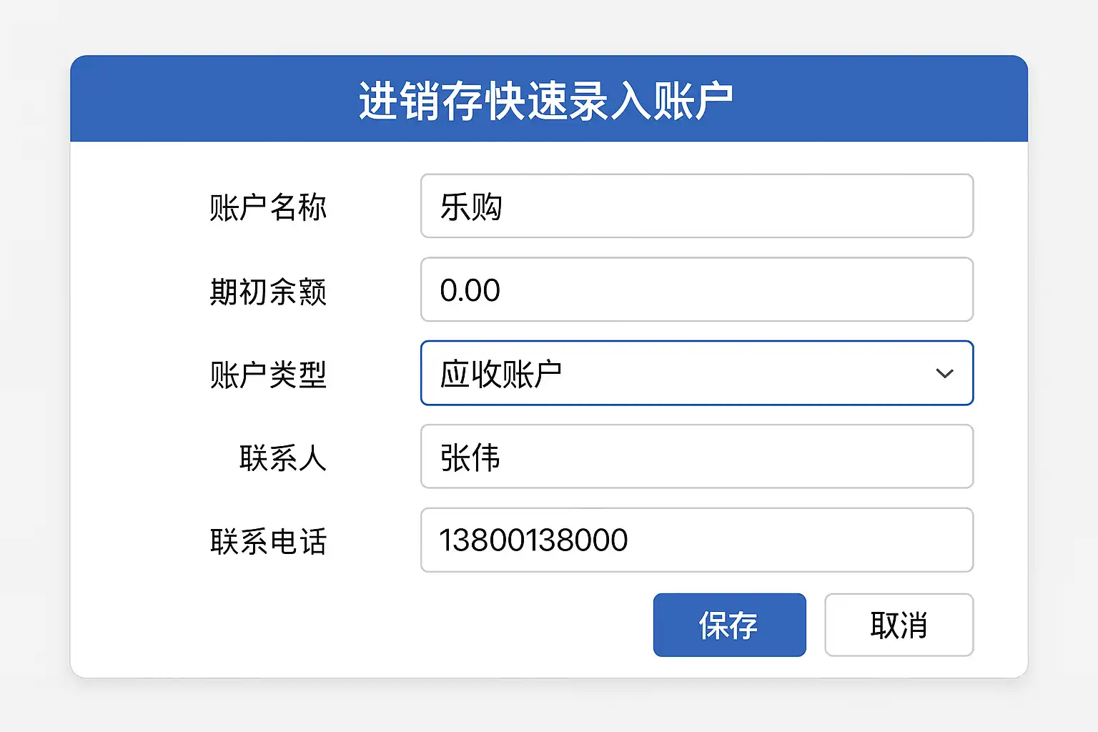Viewport: 1098px width, 732px height.
Task: Click the phone number 13800138000
Action: (533, 540)
